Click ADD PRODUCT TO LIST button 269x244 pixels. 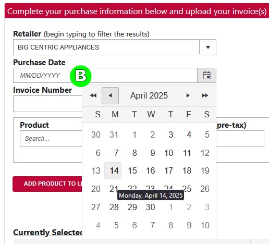(47, 184)
